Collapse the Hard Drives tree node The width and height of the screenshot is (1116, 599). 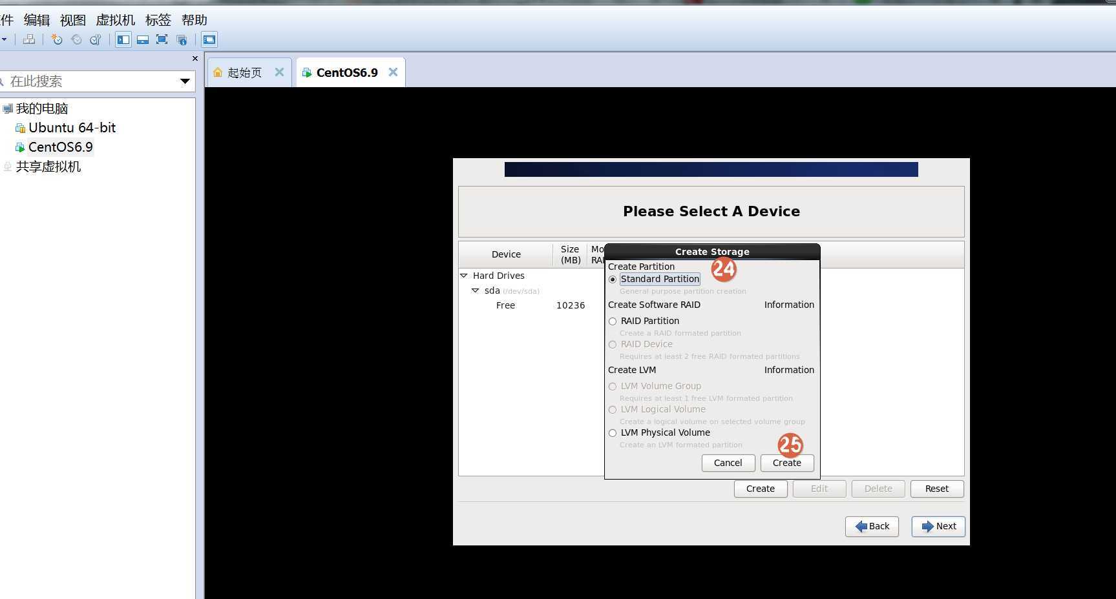[463, 276]
